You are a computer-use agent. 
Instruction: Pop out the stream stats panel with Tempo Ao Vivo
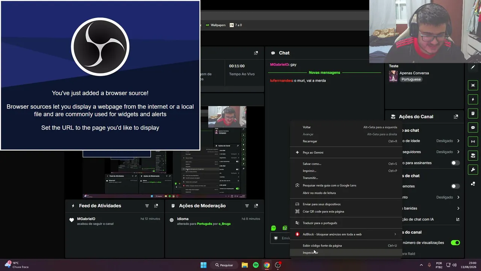click(x=256, y=53)
